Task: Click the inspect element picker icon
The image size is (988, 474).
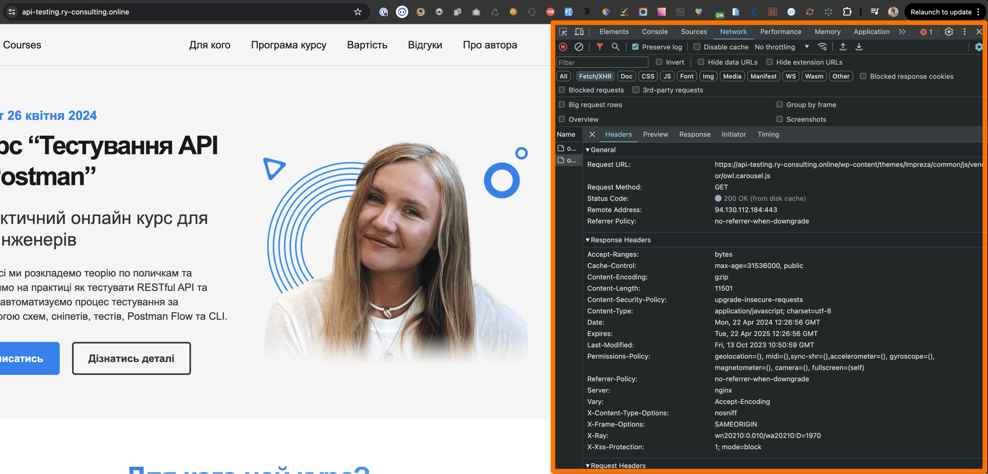Action: [x=563, y=32]
